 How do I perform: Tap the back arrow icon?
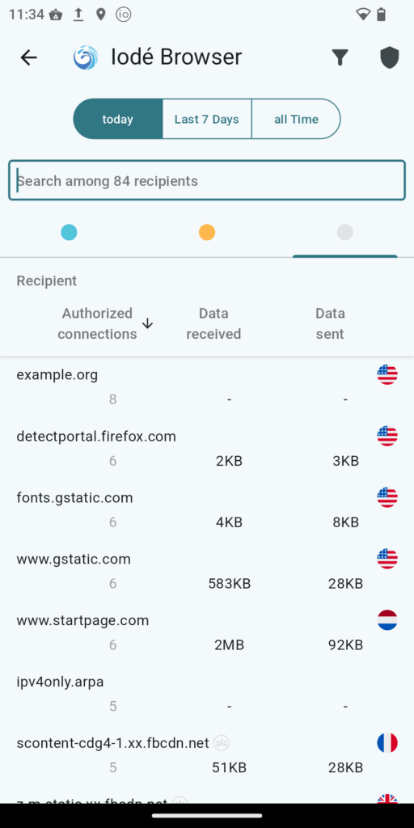28,57
